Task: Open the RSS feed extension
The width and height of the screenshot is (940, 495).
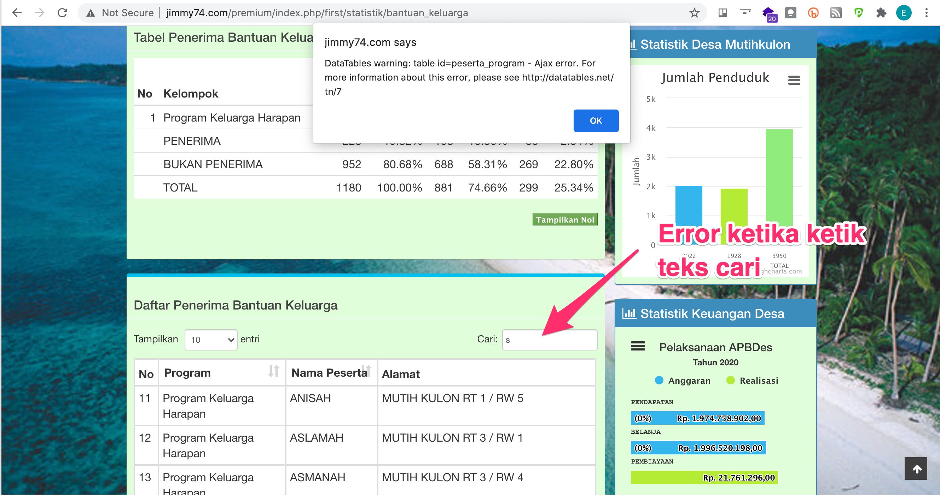Action: 836,12
